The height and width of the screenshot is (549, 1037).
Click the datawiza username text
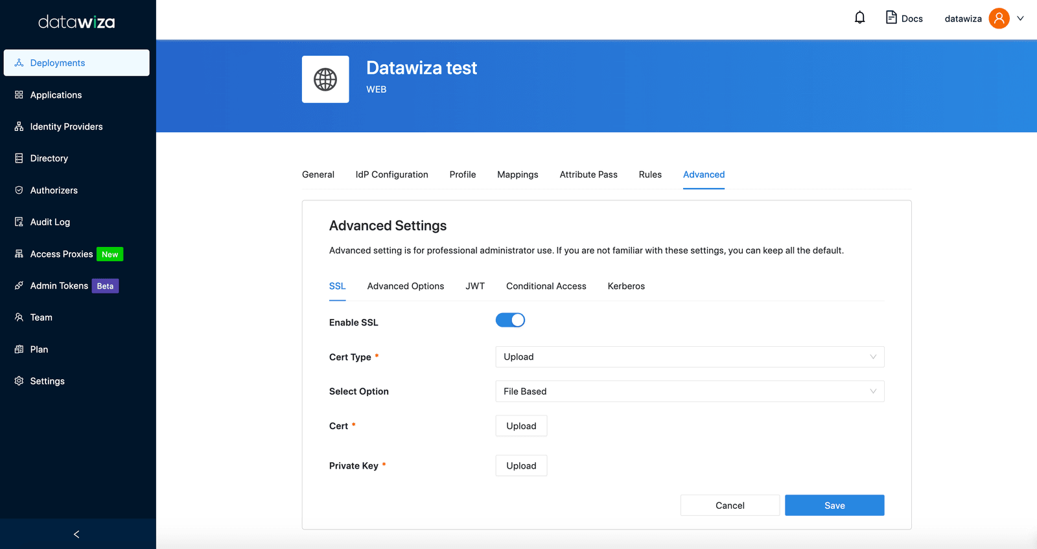(963, 19)
